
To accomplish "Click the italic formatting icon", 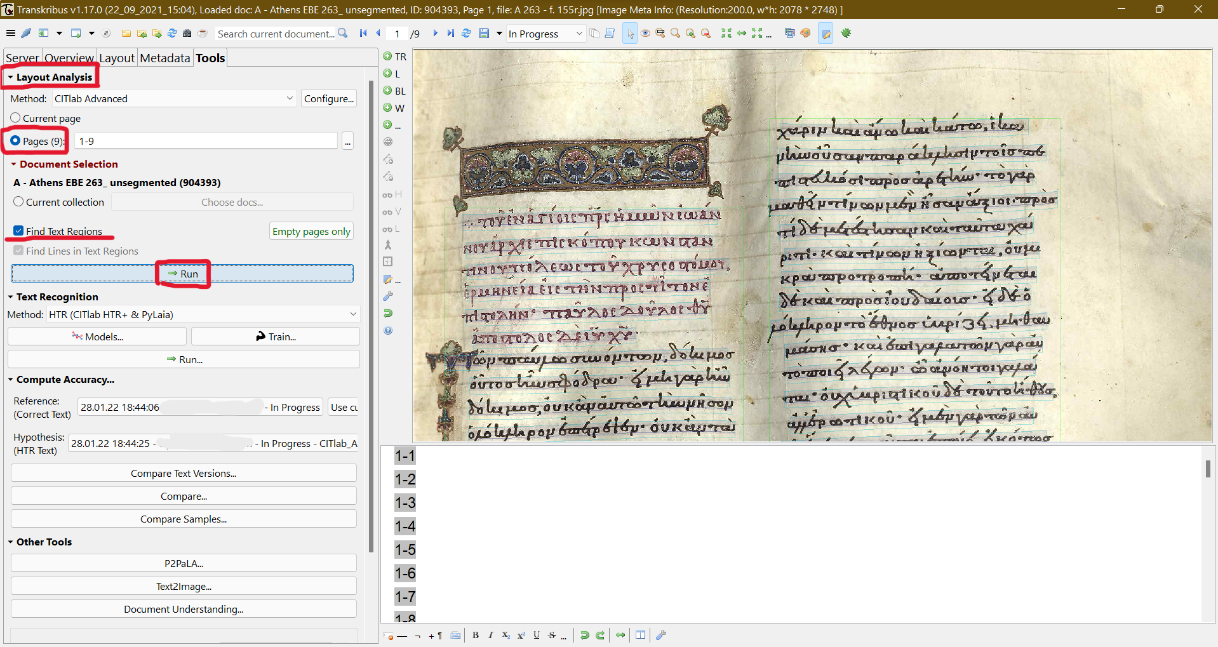I will click(490, 635).
